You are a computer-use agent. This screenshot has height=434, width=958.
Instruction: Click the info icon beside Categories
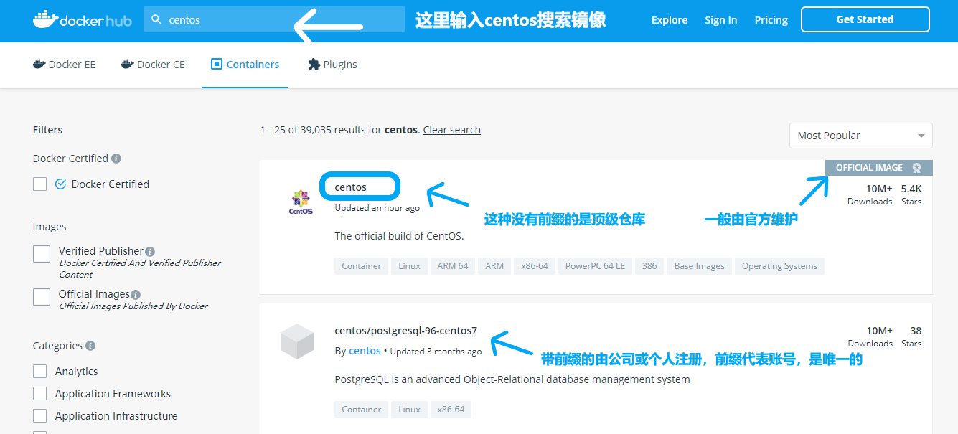90,346
